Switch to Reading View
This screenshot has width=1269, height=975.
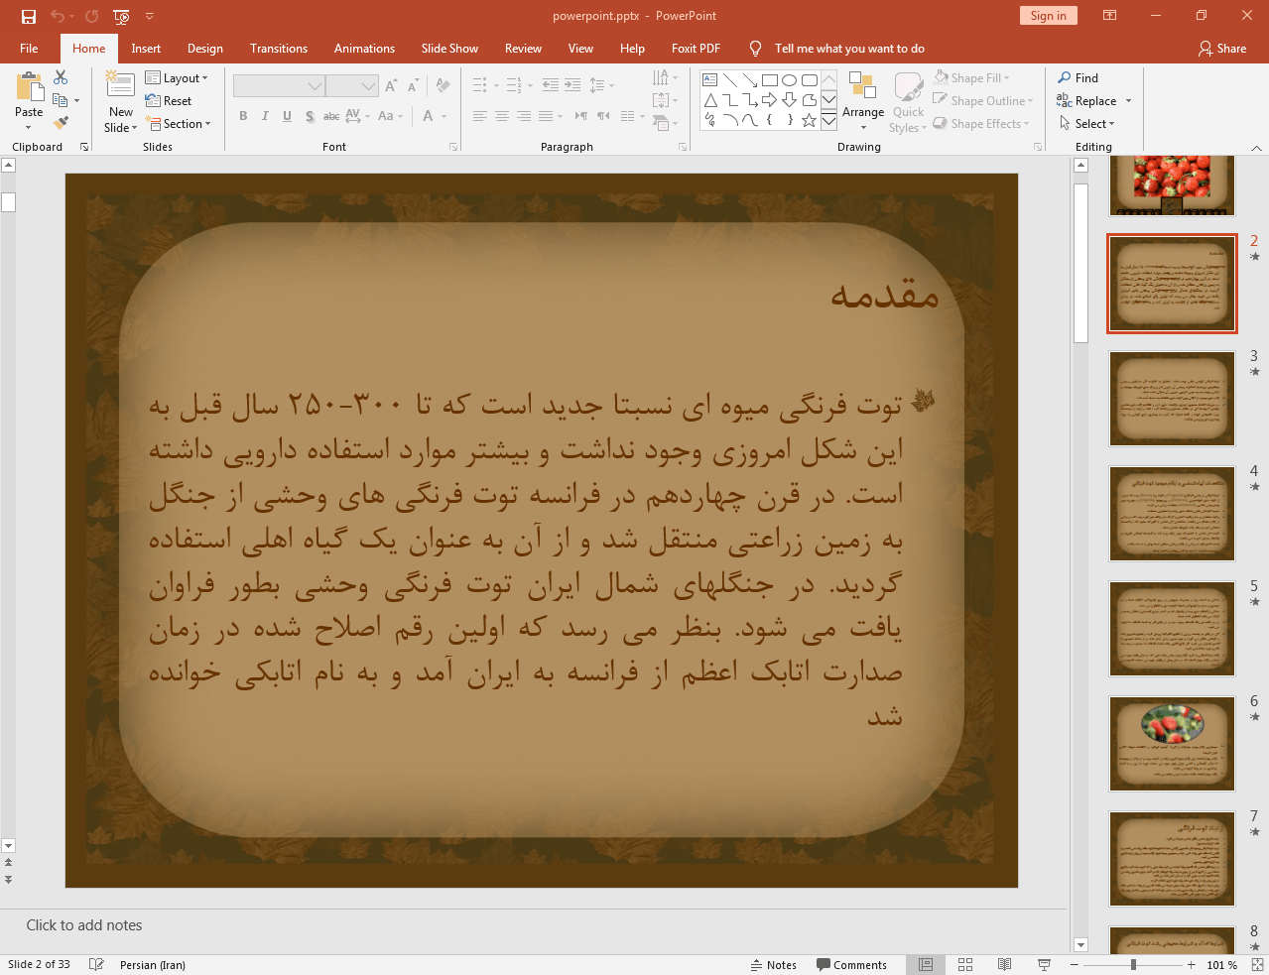click(1005, 964)
